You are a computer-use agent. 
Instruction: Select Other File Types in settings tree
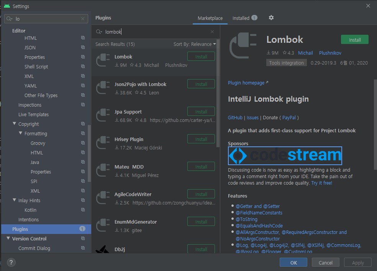[41, 96]
